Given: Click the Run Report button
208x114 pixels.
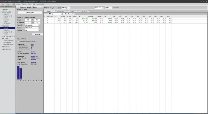Looking at the screenshot, I should tap(69, 14).
